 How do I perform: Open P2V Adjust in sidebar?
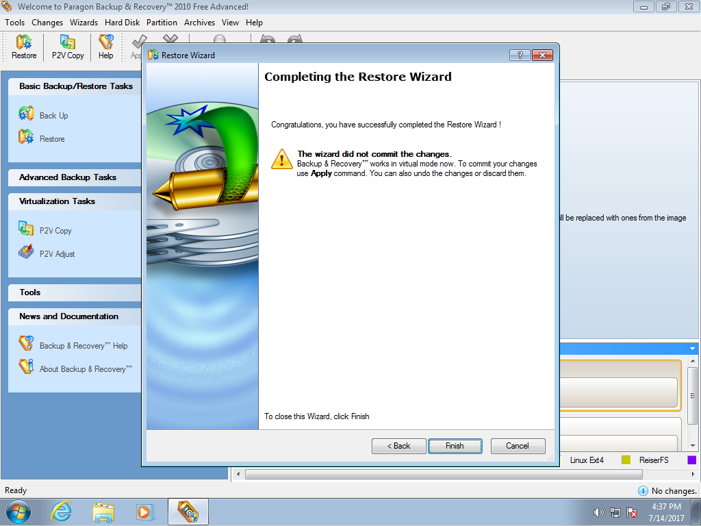(x=57, y=254)
